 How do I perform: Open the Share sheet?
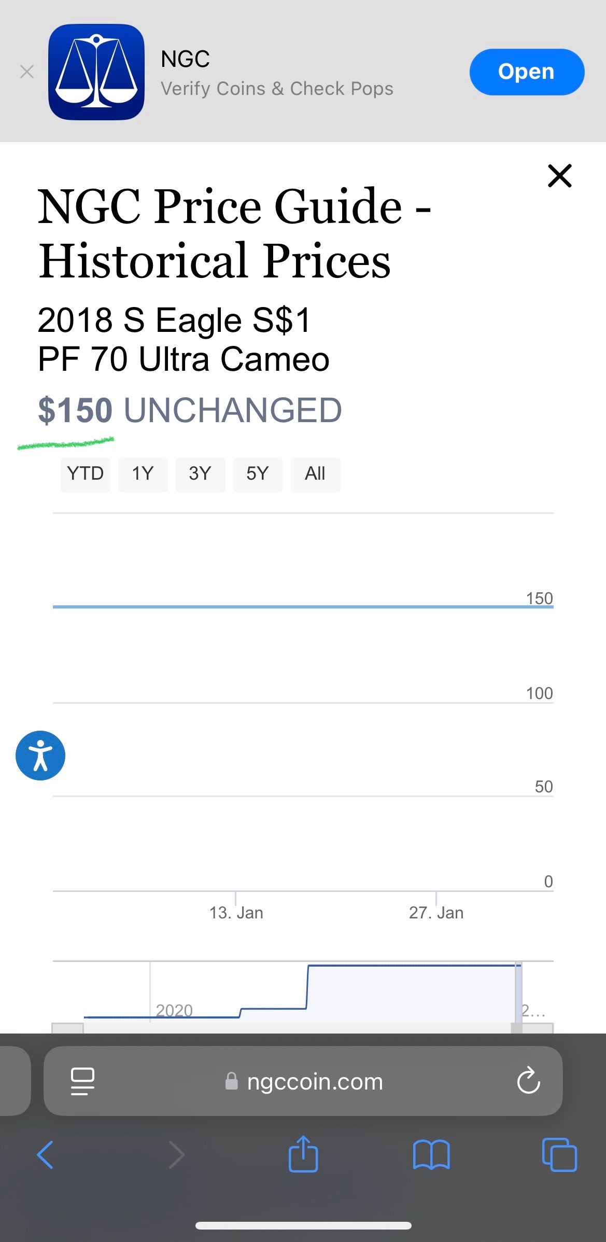point(303,1154)
